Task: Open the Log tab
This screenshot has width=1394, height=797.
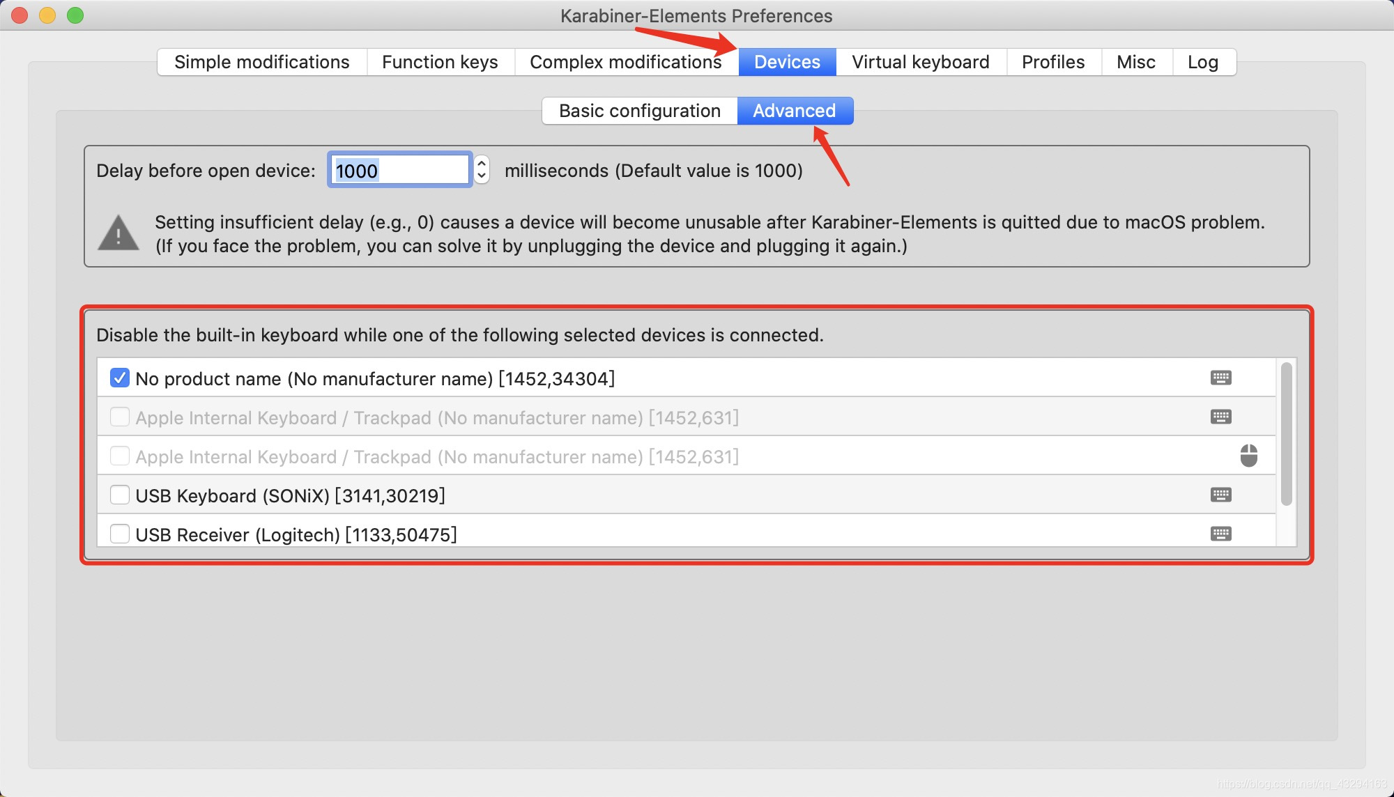Action: tap(1202, 62)
